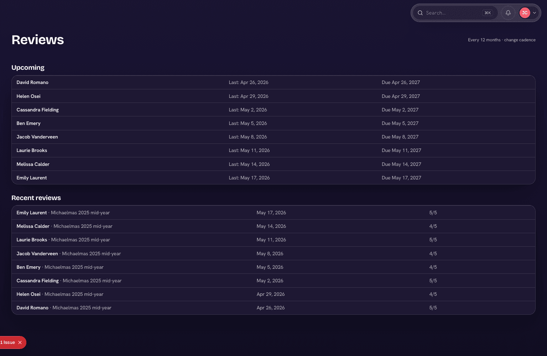
Task: Focus the Search input field
Action: (455, 13)
